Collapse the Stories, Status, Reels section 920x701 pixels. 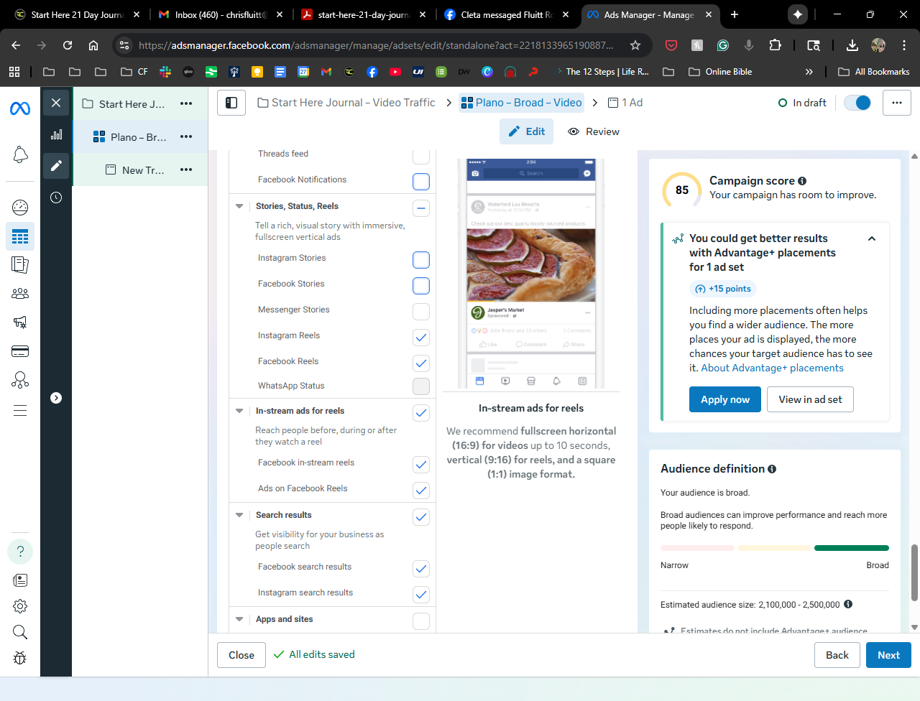[x=239, y=206]
